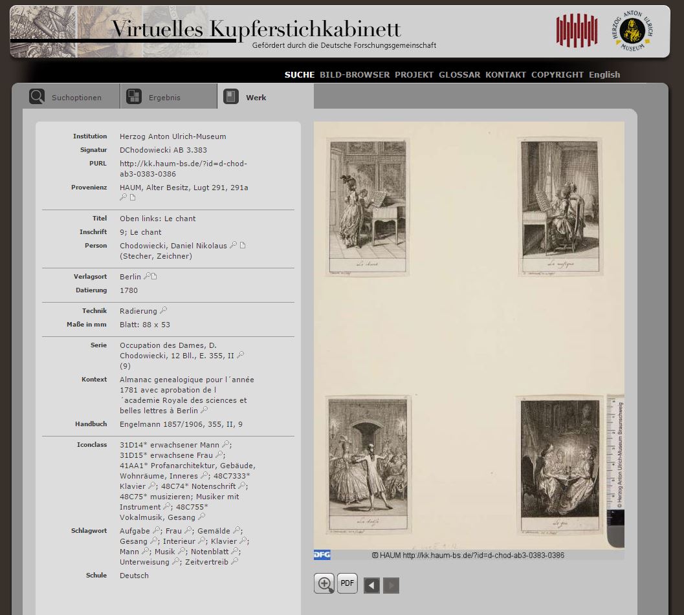
Task: Open the BILD-BROWSER navigation item
Action: (355, 74)
